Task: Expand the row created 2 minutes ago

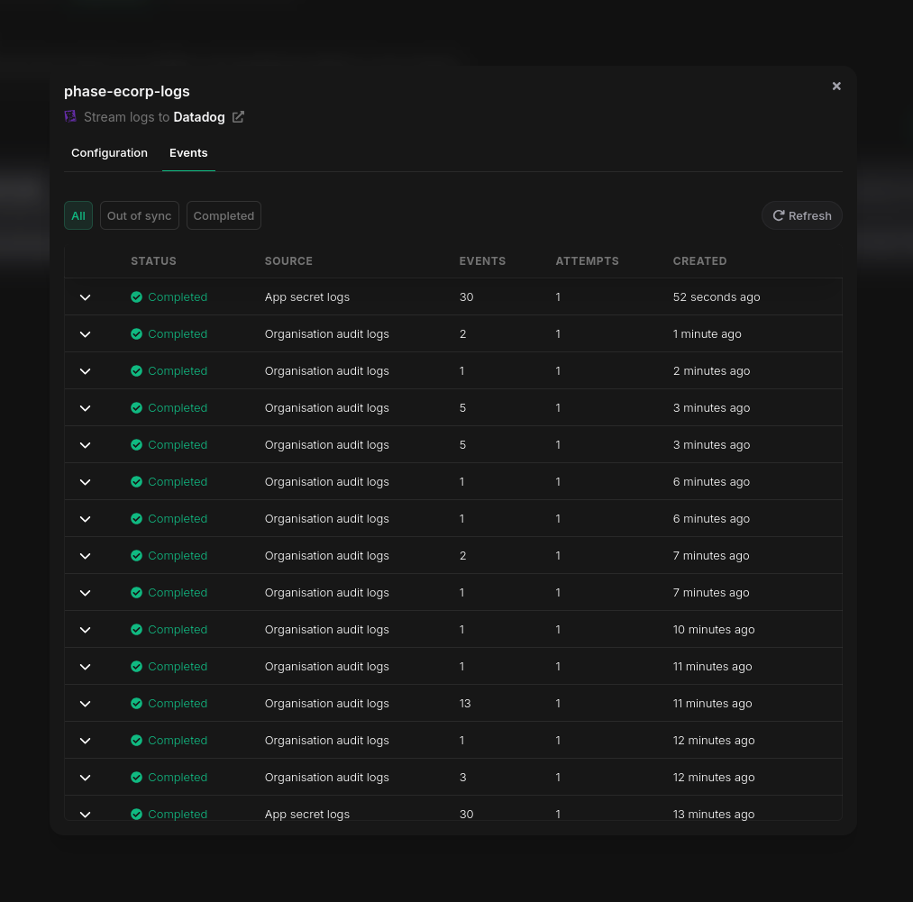Action: [x=85, y=371]
